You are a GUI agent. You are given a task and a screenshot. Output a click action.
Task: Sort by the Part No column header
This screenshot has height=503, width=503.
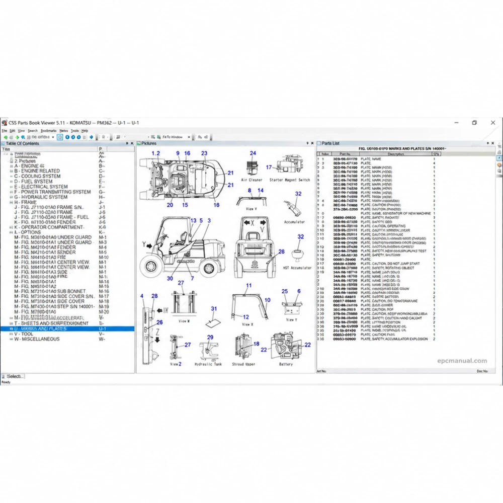(x=345, y=154)
